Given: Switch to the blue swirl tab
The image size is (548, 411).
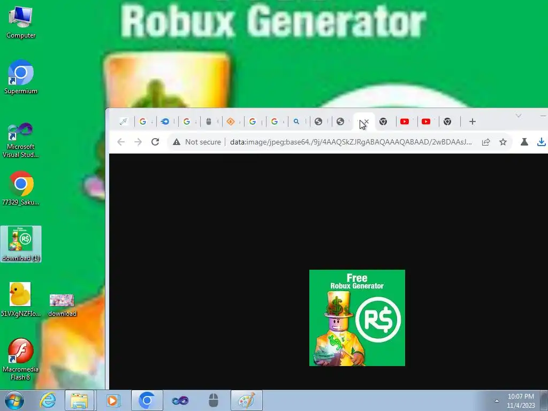Looking at the screenshot, I should (x=165, y=121).
